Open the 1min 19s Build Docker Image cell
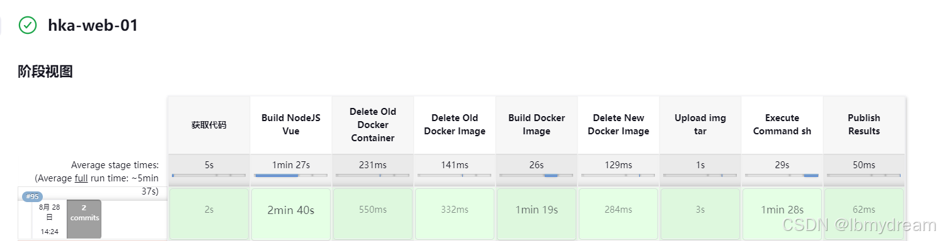939x241 pixels. click(x=537, y=210)
